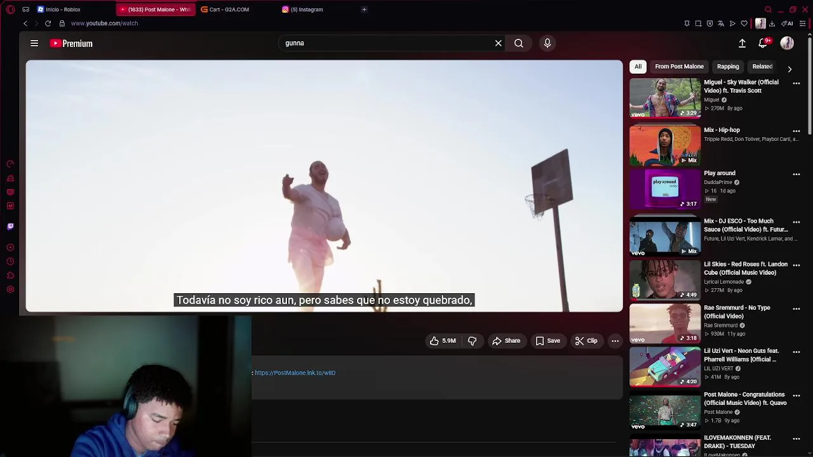Create a clip with Clip button

(586, 341)
